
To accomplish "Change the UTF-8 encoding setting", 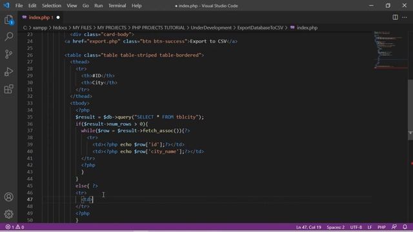I will pos(356,227).
